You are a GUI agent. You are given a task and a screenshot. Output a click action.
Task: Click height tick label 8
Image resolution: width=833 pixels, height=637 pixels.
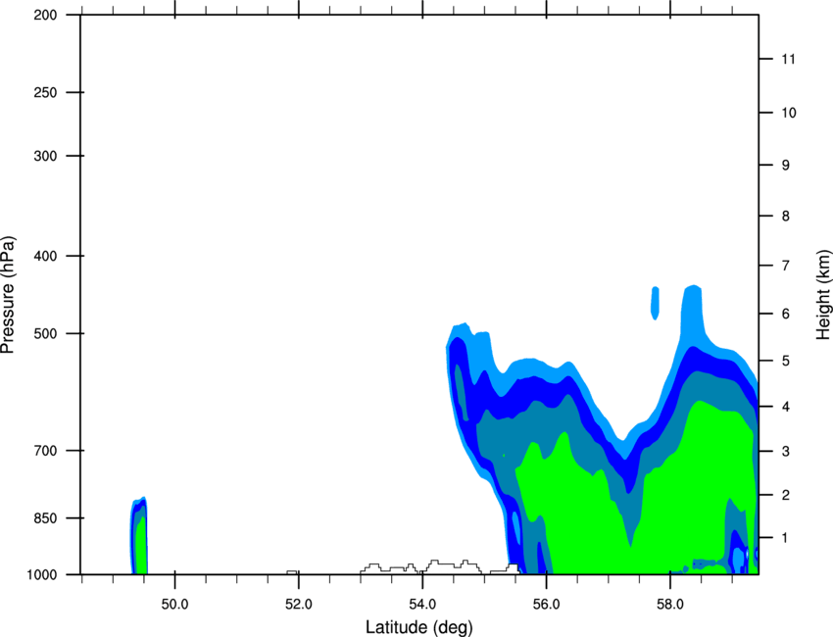click(786, 216)
